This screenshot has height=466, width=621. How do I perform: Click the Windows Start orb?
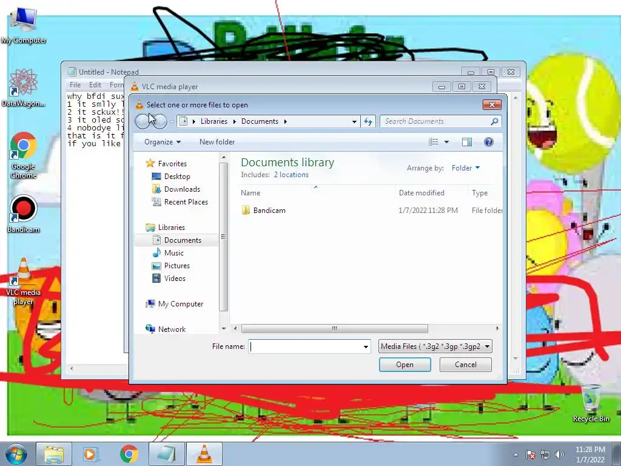(x=16, y=454)
